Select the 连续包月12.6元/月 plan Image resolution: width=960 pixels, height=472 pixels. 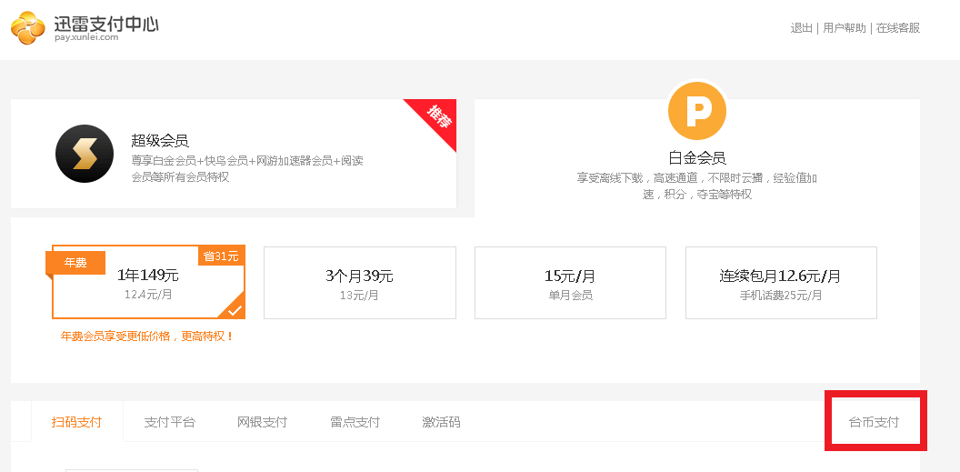point(781,283)
